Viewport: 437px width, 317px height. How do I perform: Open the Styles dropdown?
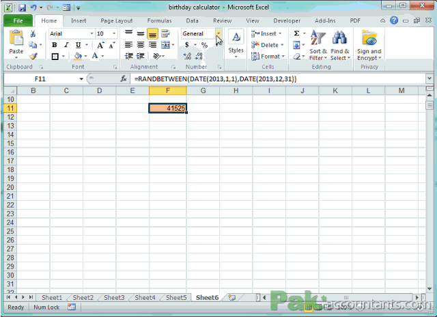236,45
